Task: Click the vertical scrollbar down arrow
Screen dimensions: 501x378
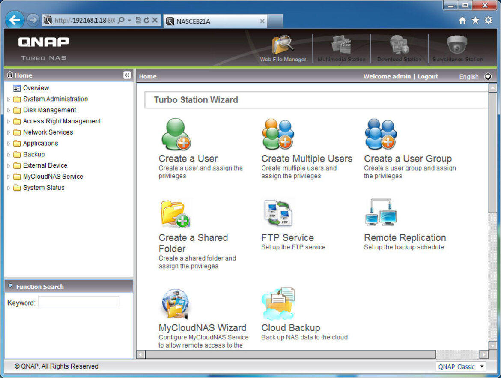Action: [x=492, y=345]
